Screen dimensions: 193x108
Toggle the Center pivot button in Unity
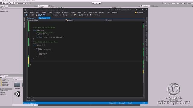[x=21, y=3]
